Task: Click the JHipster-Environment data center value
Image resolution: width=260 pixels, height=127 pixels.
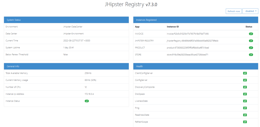Action: [x=74, y=33]
